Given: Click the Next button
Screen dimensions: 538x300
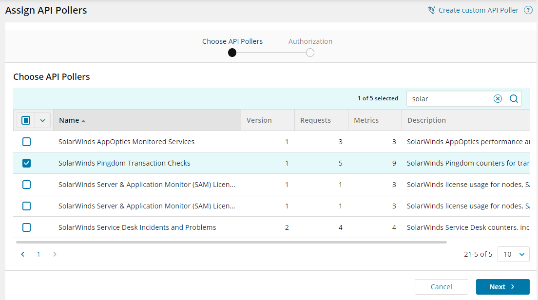Looking at the screenshot, I should pyautogui.click(x=502, y=287).
